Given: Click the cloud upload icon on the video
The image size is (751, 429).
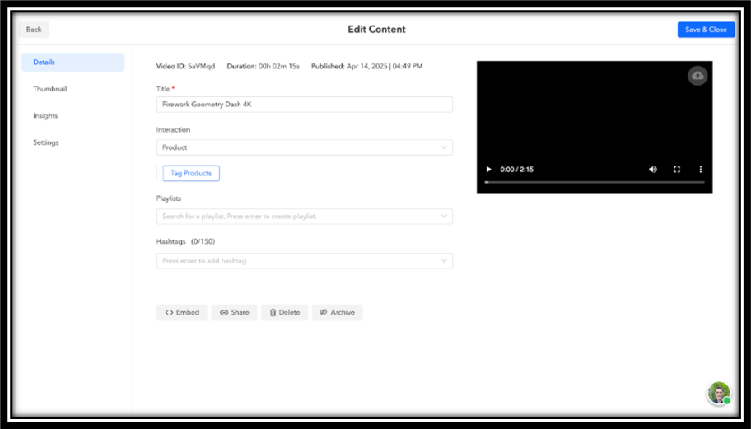Looking at the screenshot, I should [x=697, y=76].
